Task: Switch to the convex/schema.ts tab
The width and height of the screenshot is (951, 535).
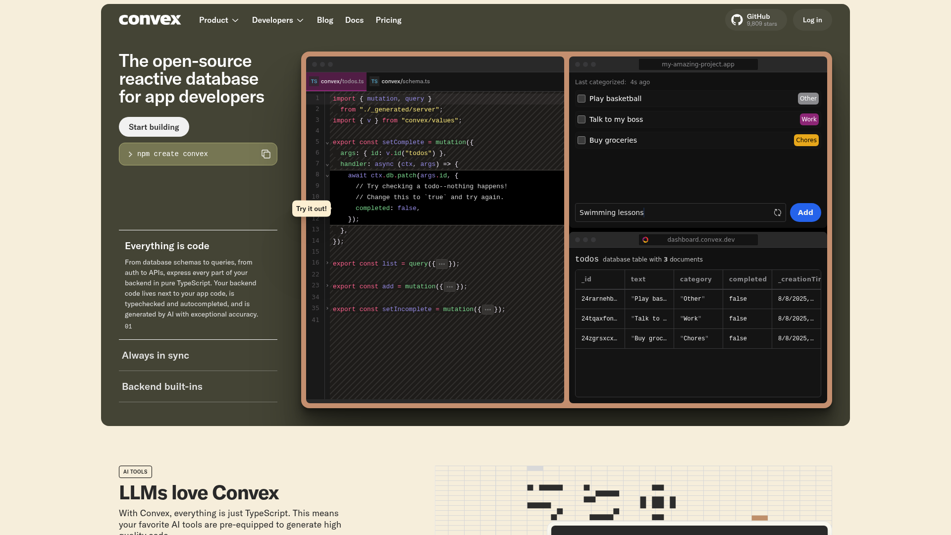Action: 405,81
